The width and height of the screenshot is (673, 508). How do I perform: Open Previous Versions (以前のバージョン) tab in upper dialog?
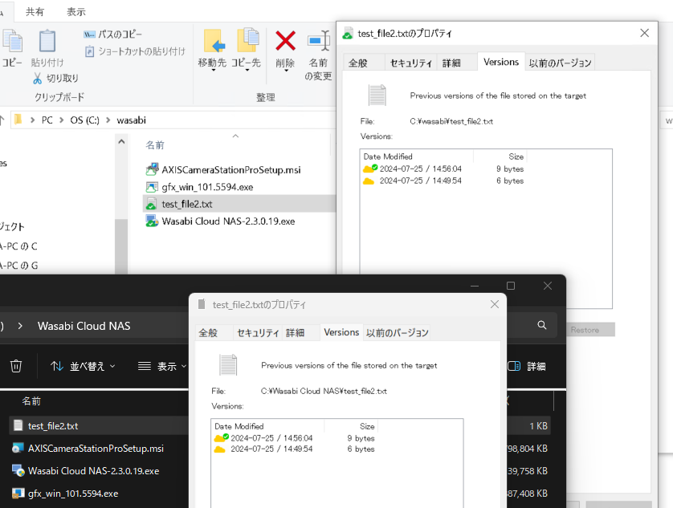(x=560, y=63)
